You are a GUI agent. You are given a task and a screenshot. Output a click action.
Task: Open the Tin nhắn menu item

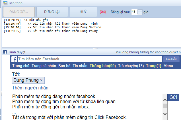coord(80,66)
